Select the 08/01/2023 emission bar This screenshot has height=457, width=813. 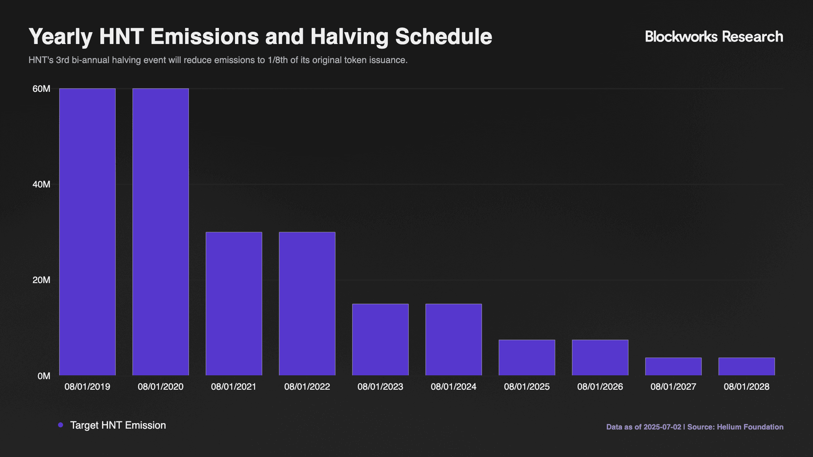point(380,339)
